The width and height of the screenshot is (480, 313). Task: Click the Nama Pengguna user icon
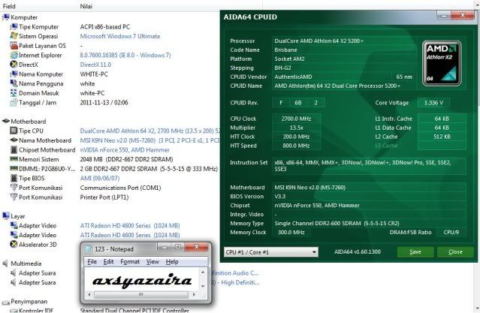14,83
